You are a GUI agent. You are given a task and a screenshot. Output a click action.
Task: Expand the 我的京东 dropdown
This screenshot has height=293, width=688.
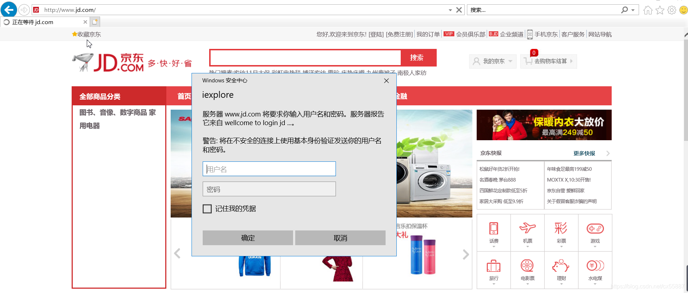click(x=493, y=61)
